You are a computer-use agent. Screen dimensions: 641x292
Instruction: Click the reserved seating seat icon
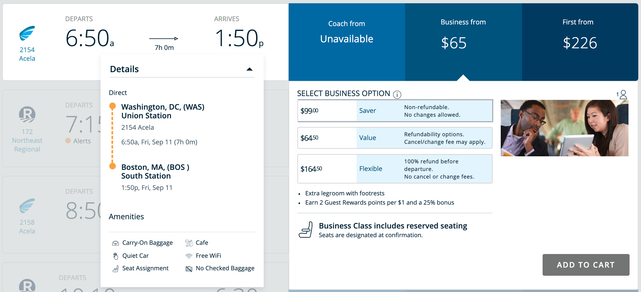[306, 230]
